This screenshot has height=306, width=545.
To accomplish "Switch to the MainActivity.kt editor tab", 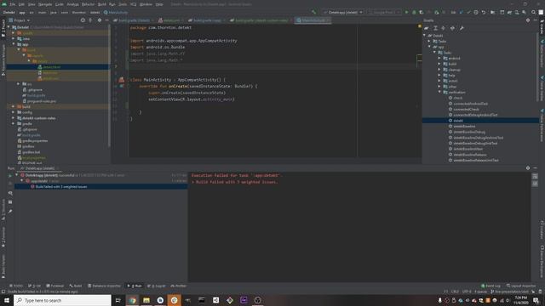I will click(313, 20).
